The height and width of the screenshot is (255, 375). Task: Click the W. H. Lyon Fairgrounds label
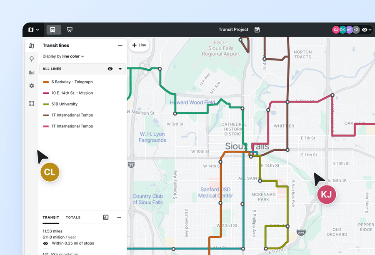(x=152, y=137)
